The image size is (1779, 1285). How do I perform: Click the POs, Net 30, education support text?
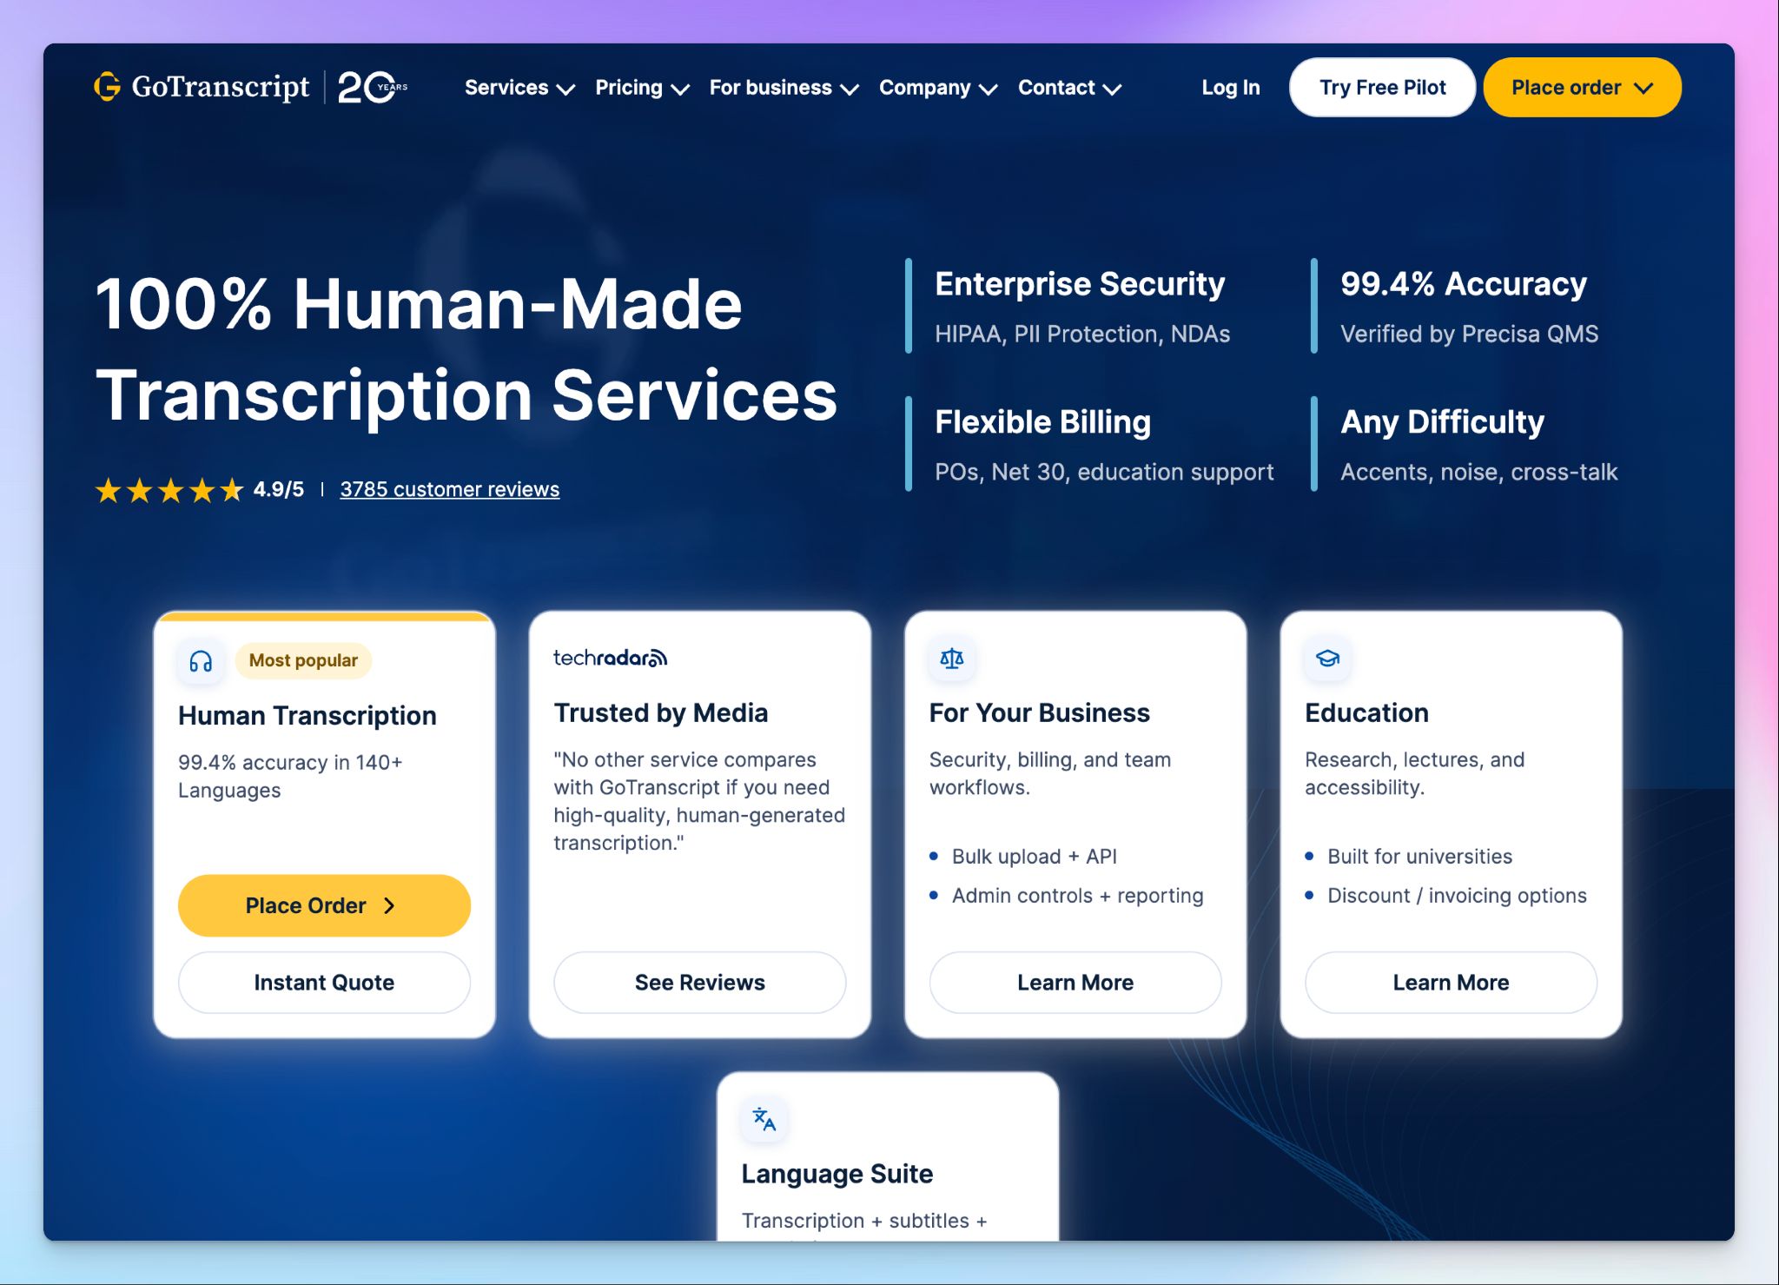1104,472
